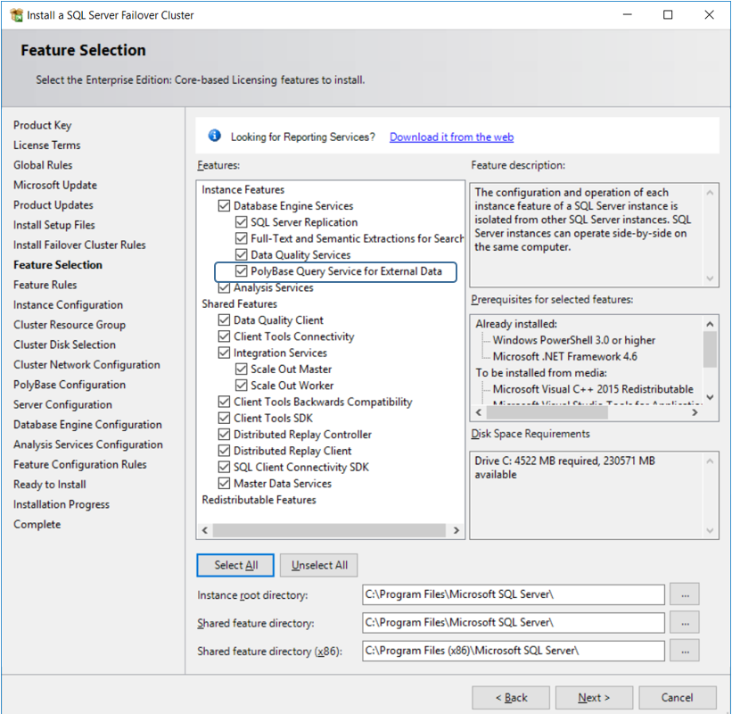
Task: Select the Cluster Disk Selection step
Action: (x=64, y=345)
